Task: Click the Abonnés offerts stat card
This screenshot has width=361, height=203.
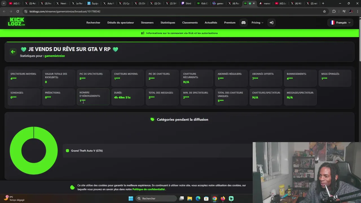Action: tap(266, 78)
